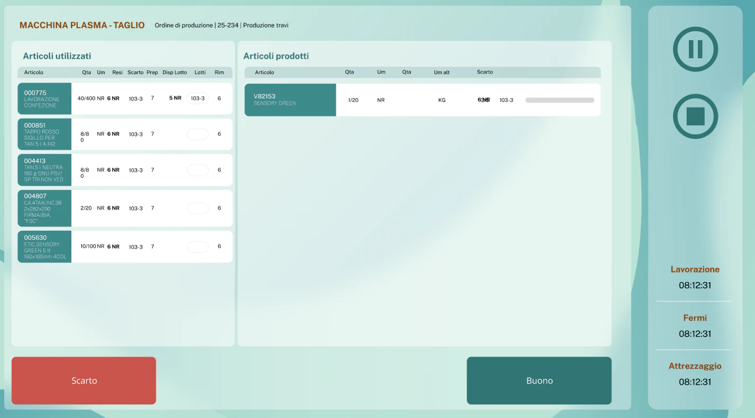
Task: Click the 40/400 quantity for article 000775
Action: tap(86, 98)
